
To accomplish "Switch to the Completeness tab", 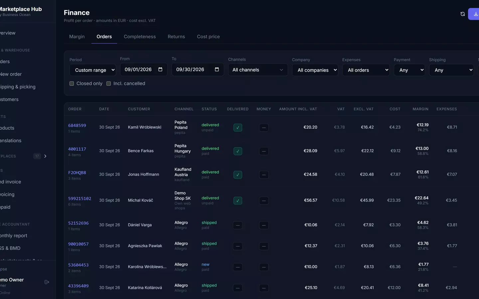I will point(140,37).
